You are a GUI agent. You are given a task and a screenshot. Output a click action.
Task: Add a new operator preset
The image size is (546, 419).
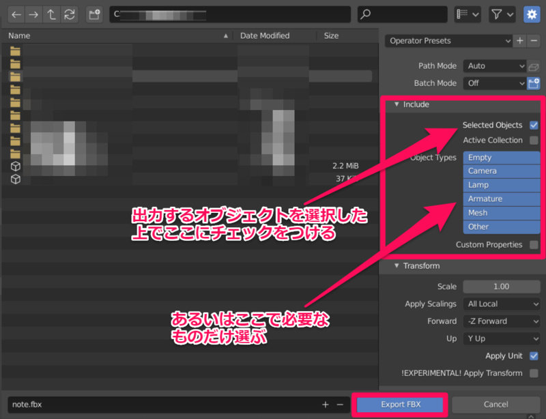(x=520, y=41)
